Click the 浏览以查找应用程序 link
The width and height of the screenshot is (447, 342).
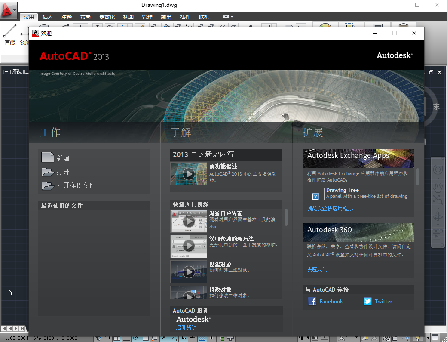pos(330,208)
